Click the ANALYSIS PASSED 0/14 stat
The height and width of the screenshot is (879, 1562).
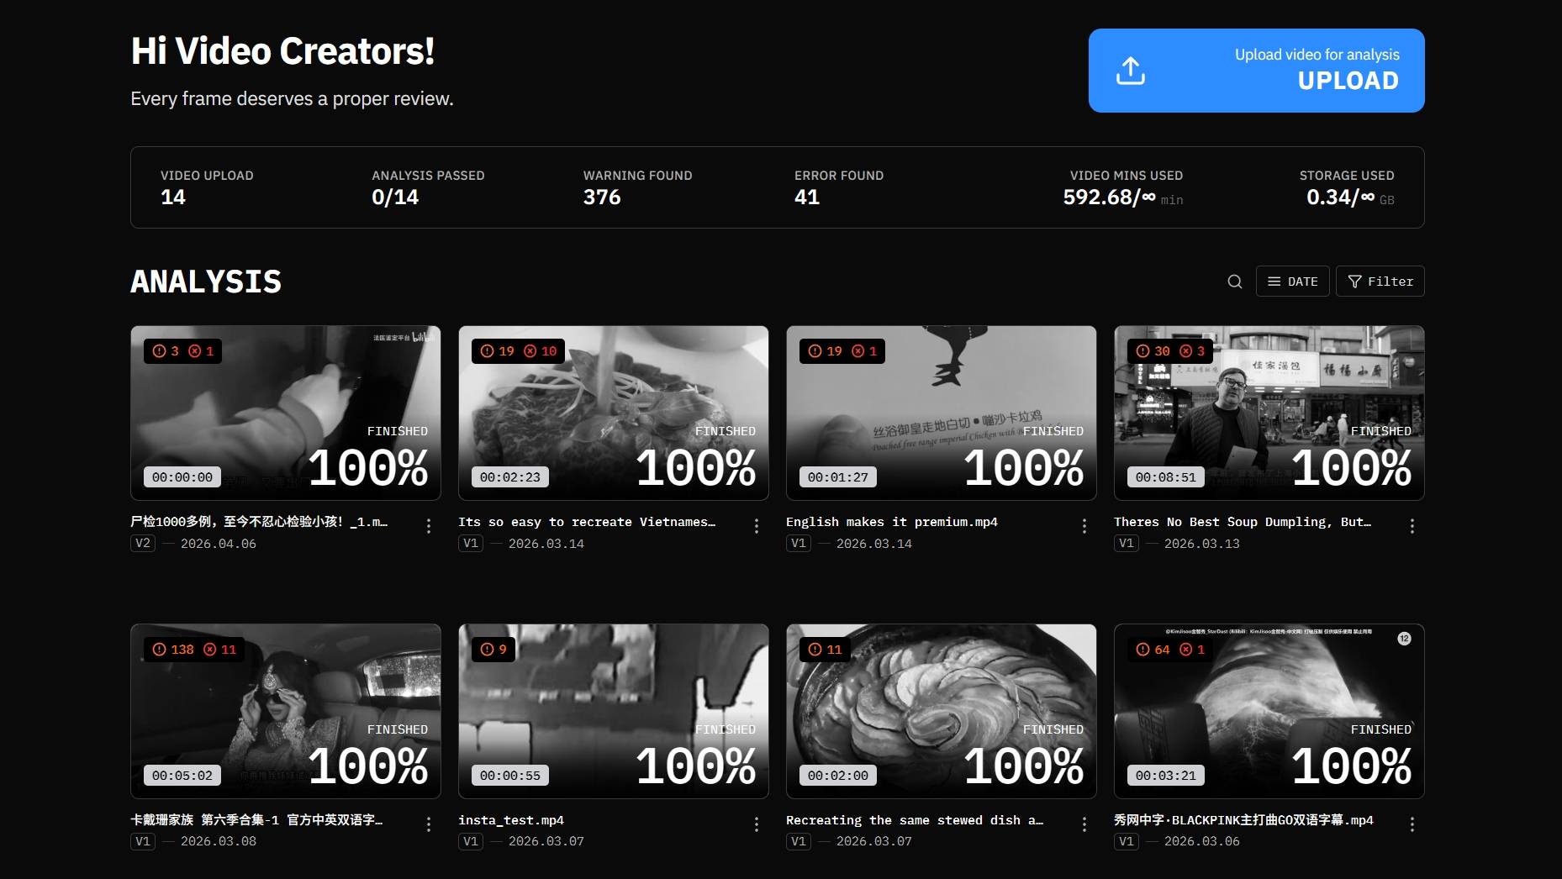428,187
